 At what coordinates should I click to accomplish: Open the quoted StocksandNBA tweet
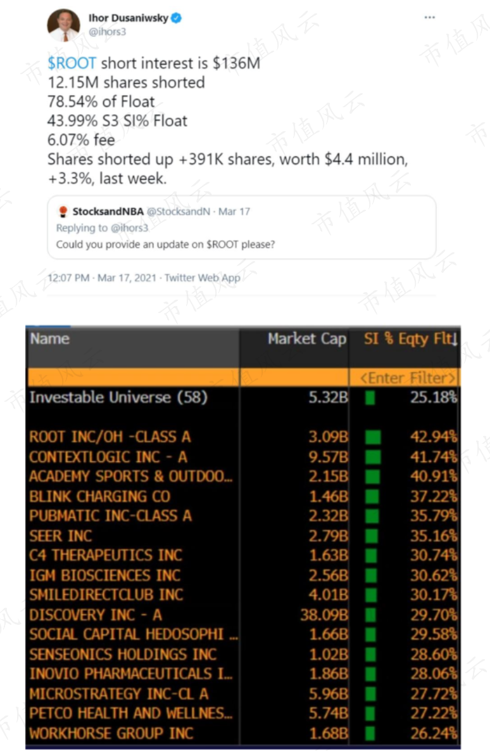point(242,227)
